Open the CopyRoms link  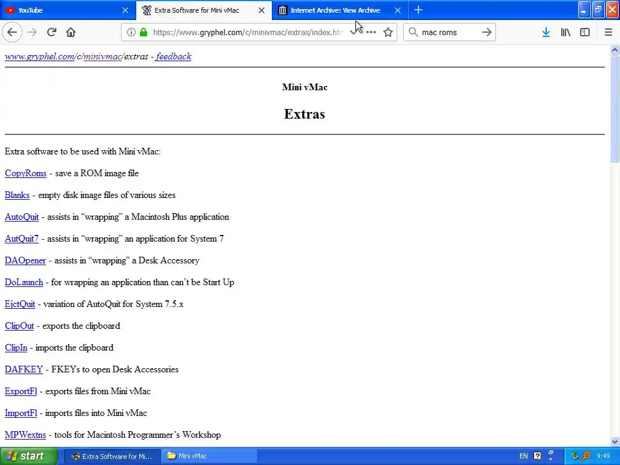pos(25,173)
